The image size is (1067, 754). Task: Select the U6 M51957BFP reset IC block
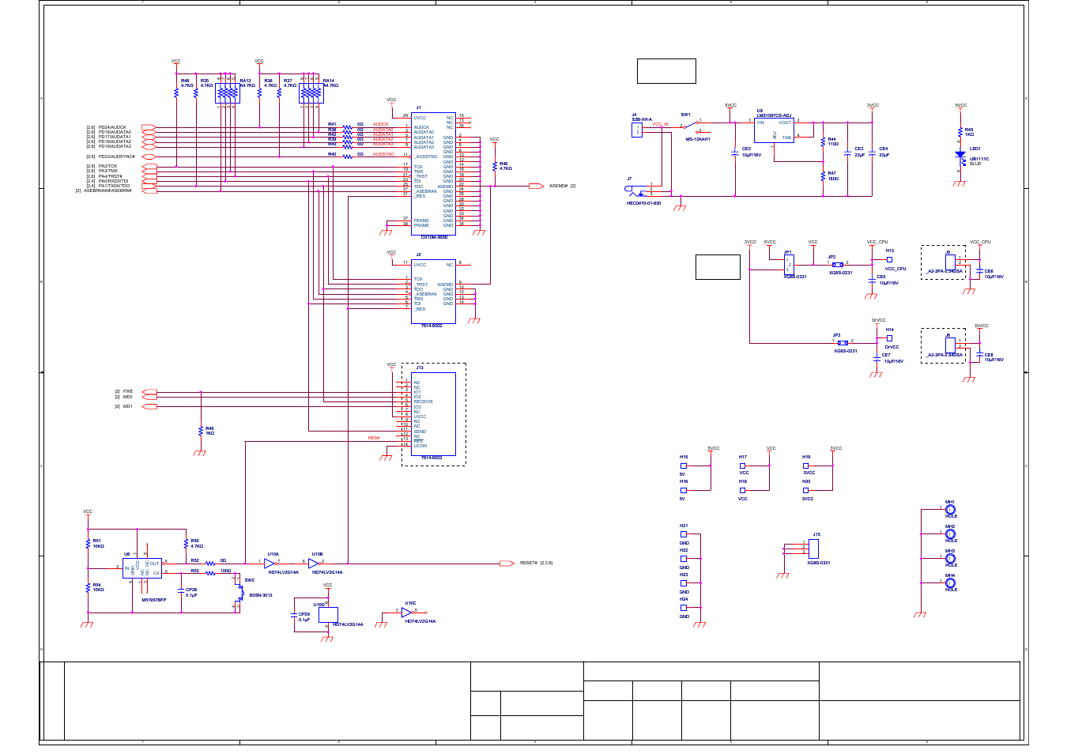coord(142,567)
